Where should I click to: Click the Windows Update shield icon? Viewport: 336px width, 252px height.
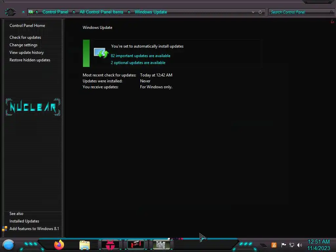[101, 53]
